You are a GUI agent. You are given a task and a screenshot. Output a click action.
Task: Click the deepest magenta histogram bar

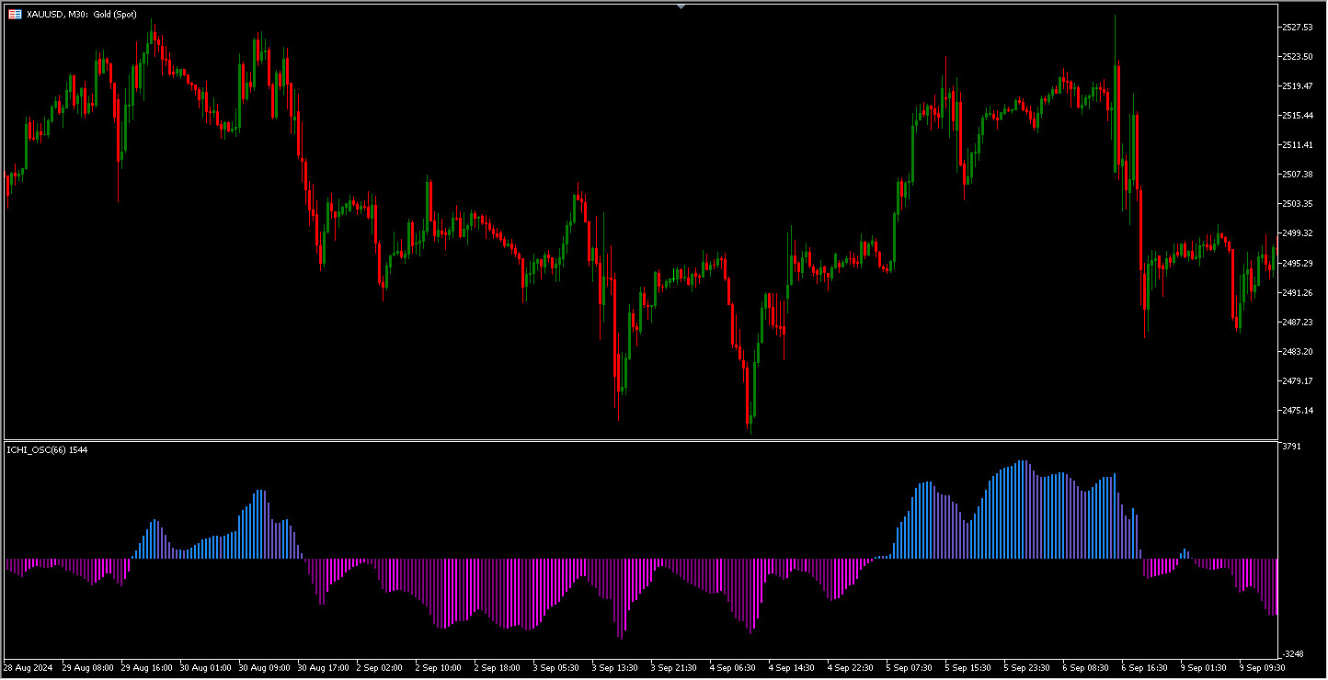tap(620, 634)
